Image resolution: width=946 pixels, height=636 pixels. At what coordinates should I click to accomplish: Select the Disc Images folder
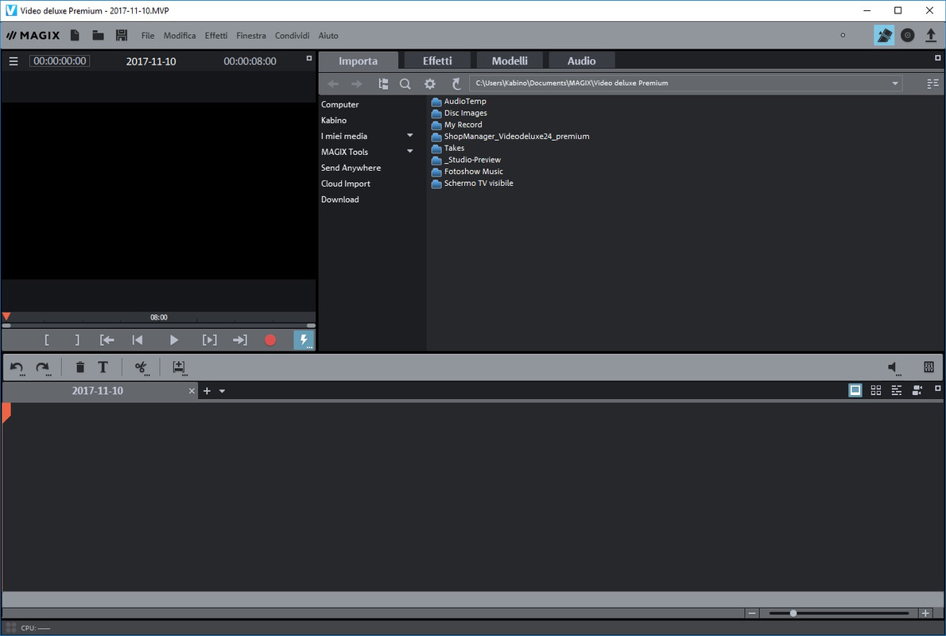click(459, 113)
